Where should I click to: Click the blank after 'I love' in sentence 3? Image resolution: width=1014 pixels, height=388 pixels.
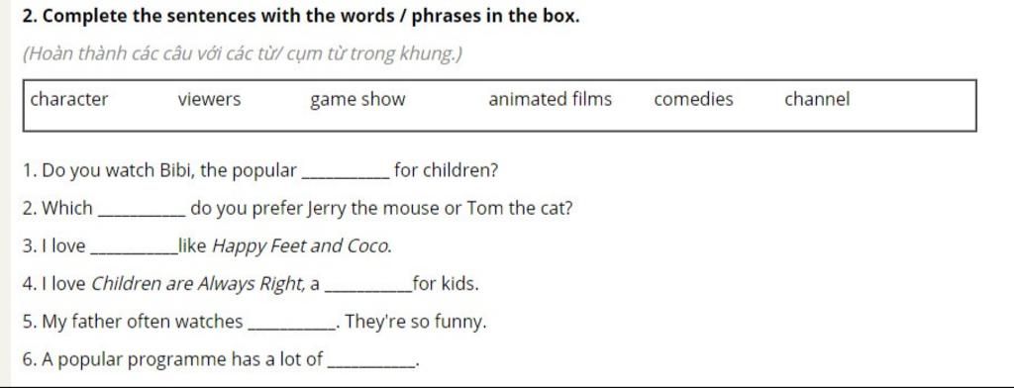[x=134, y=251]
